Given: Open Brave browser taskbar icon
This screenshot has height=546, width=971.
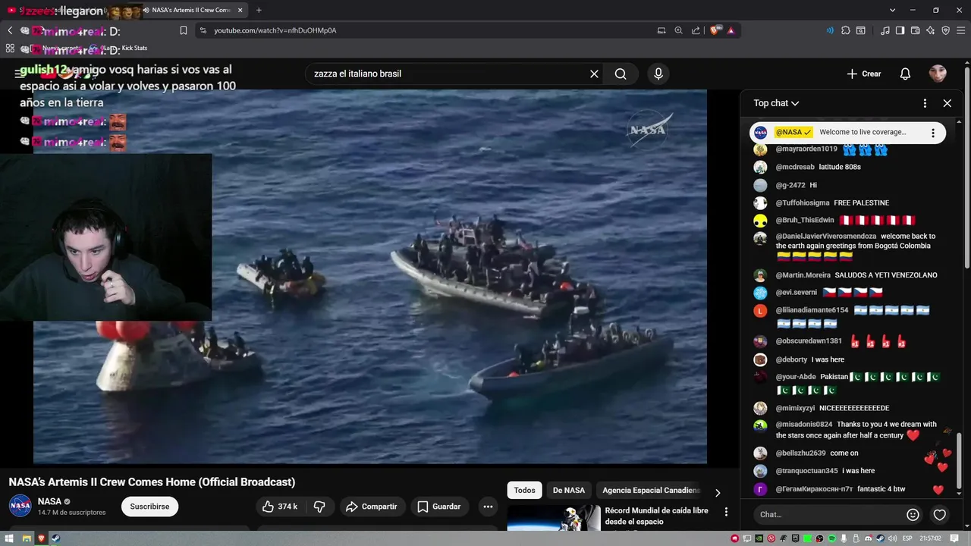Looking at the screenshot, I should (40, 538).
